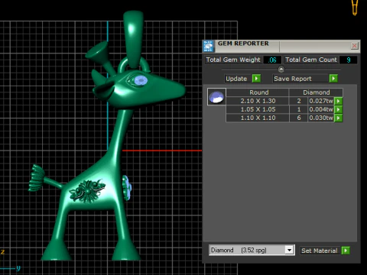Click the count 2 cell

299,101
